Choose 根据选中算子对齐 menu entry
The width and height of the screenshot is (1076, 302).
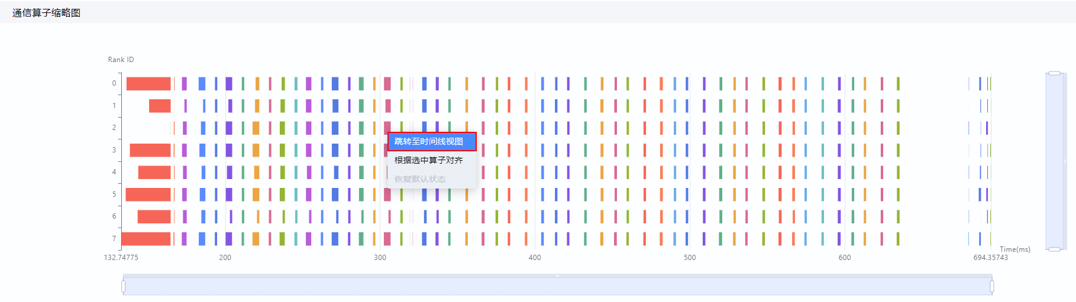pyautogui.click(x=432, y=160)
